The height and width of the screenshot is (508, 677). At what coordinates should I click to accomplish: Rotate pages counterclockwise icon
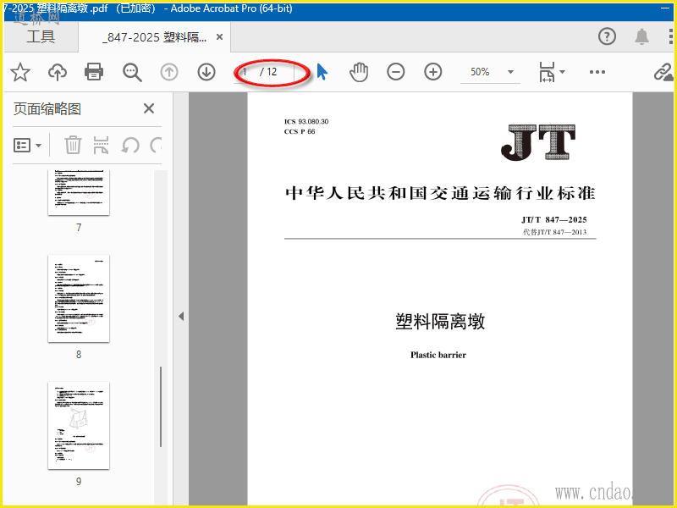coord(130,145)
